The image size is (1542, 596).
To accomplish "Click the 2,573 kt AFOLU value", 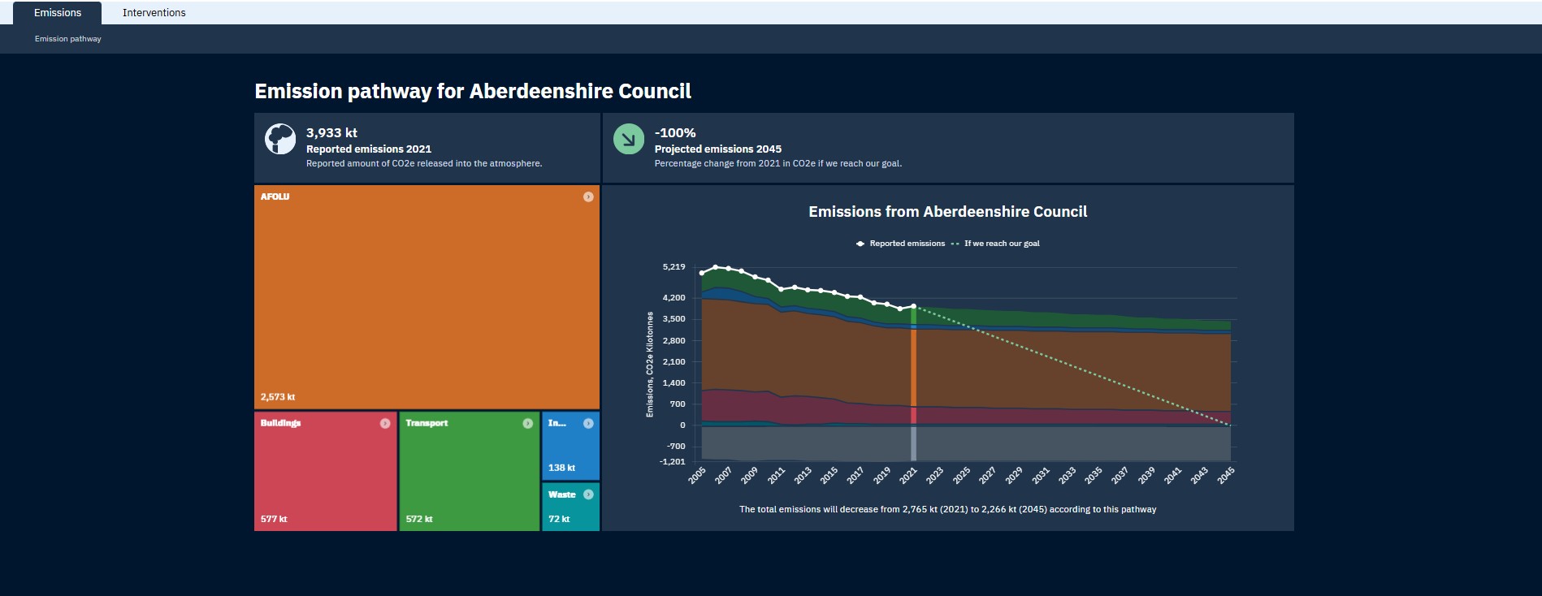I will [x=278, y=397].
